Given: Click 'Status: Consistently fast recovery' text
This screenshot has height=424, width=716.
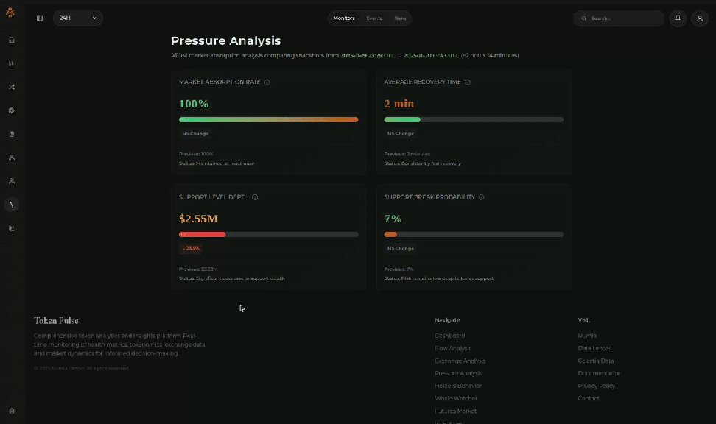Looking at the screenshot, I should [x=422, y=163].
